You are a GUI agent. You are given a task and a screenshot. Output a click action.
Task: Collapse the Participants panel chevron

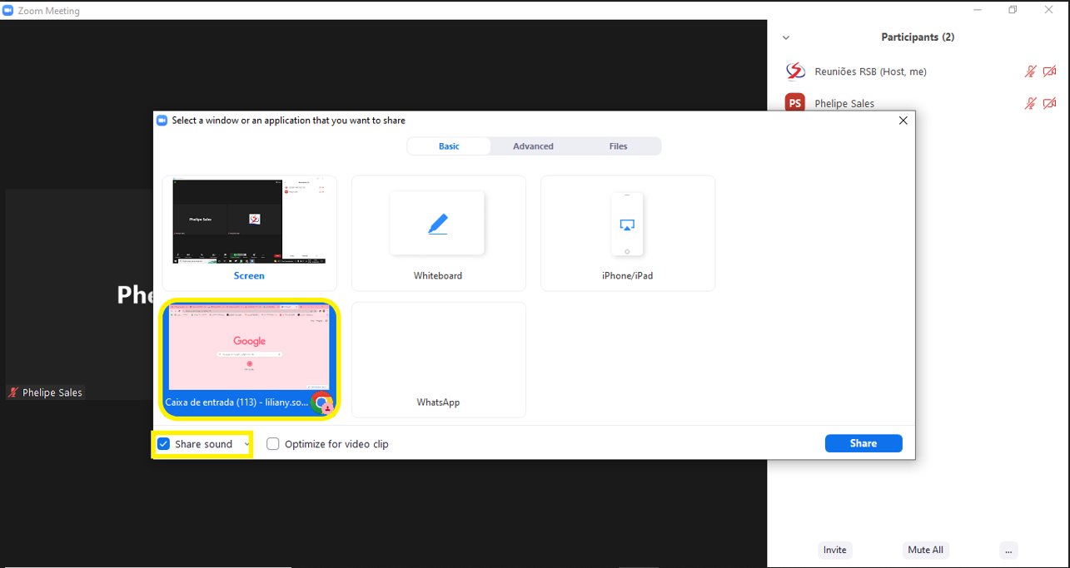pyautogui.click(x=786, y=37)
